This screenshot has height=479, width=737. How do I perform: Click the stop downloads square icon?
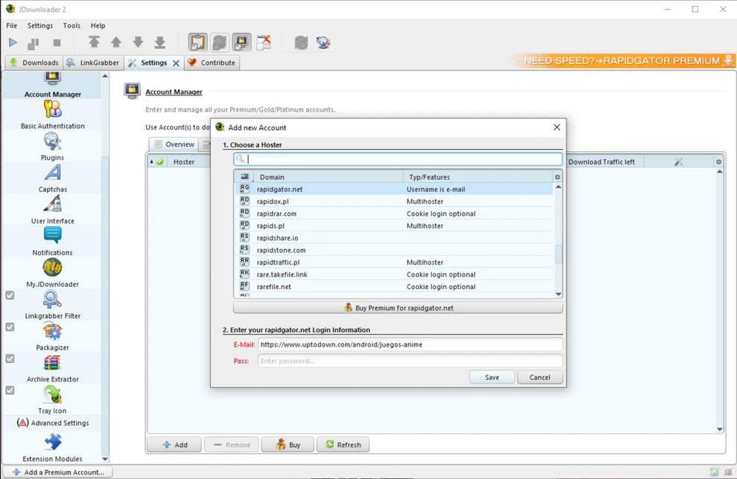click(57, 42)
